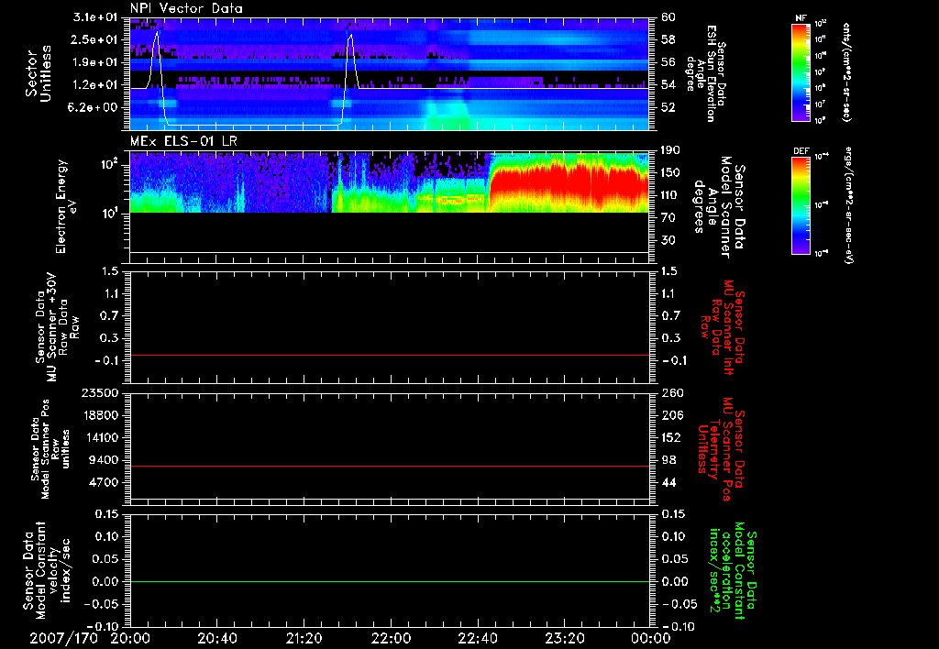Click the 20:00 time axis label

(130, 637)
